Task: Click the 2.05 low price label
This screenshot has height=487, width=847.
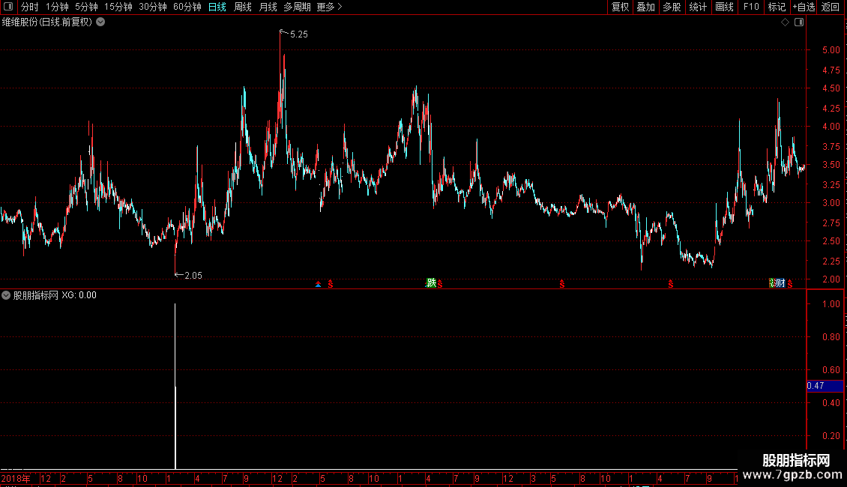Action: pos(193,276)
